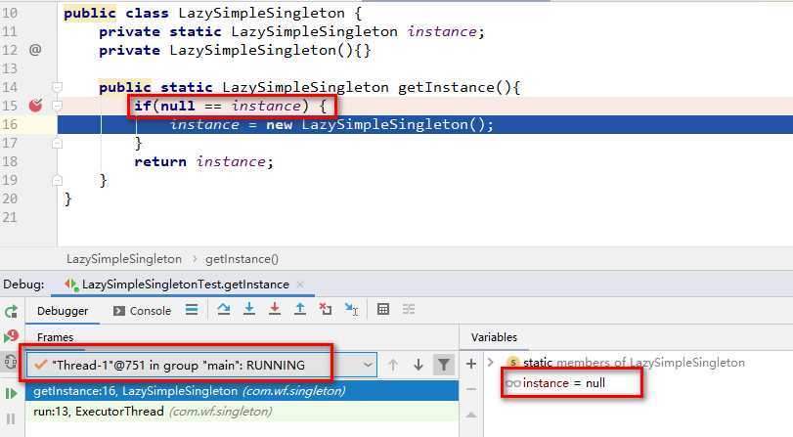Select the getInstance:16 stack frame
The image size is (793, 437).
point(242,391)
